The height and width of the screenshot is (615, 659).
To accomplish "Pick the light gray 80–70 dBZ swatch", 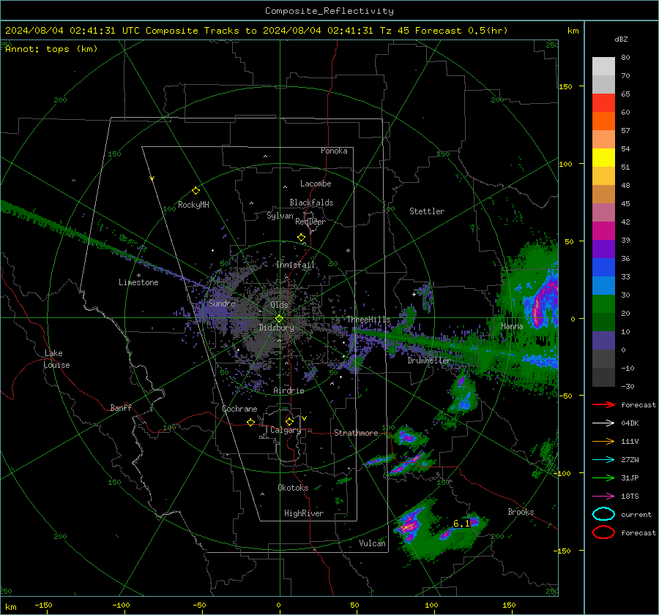I will (603, 67).
